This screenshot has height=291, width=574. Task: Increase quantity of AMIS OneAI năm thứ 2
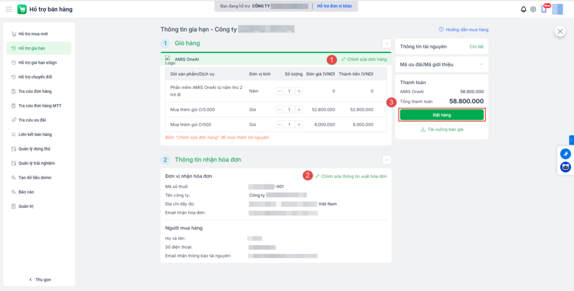click(x=299, y=91)
